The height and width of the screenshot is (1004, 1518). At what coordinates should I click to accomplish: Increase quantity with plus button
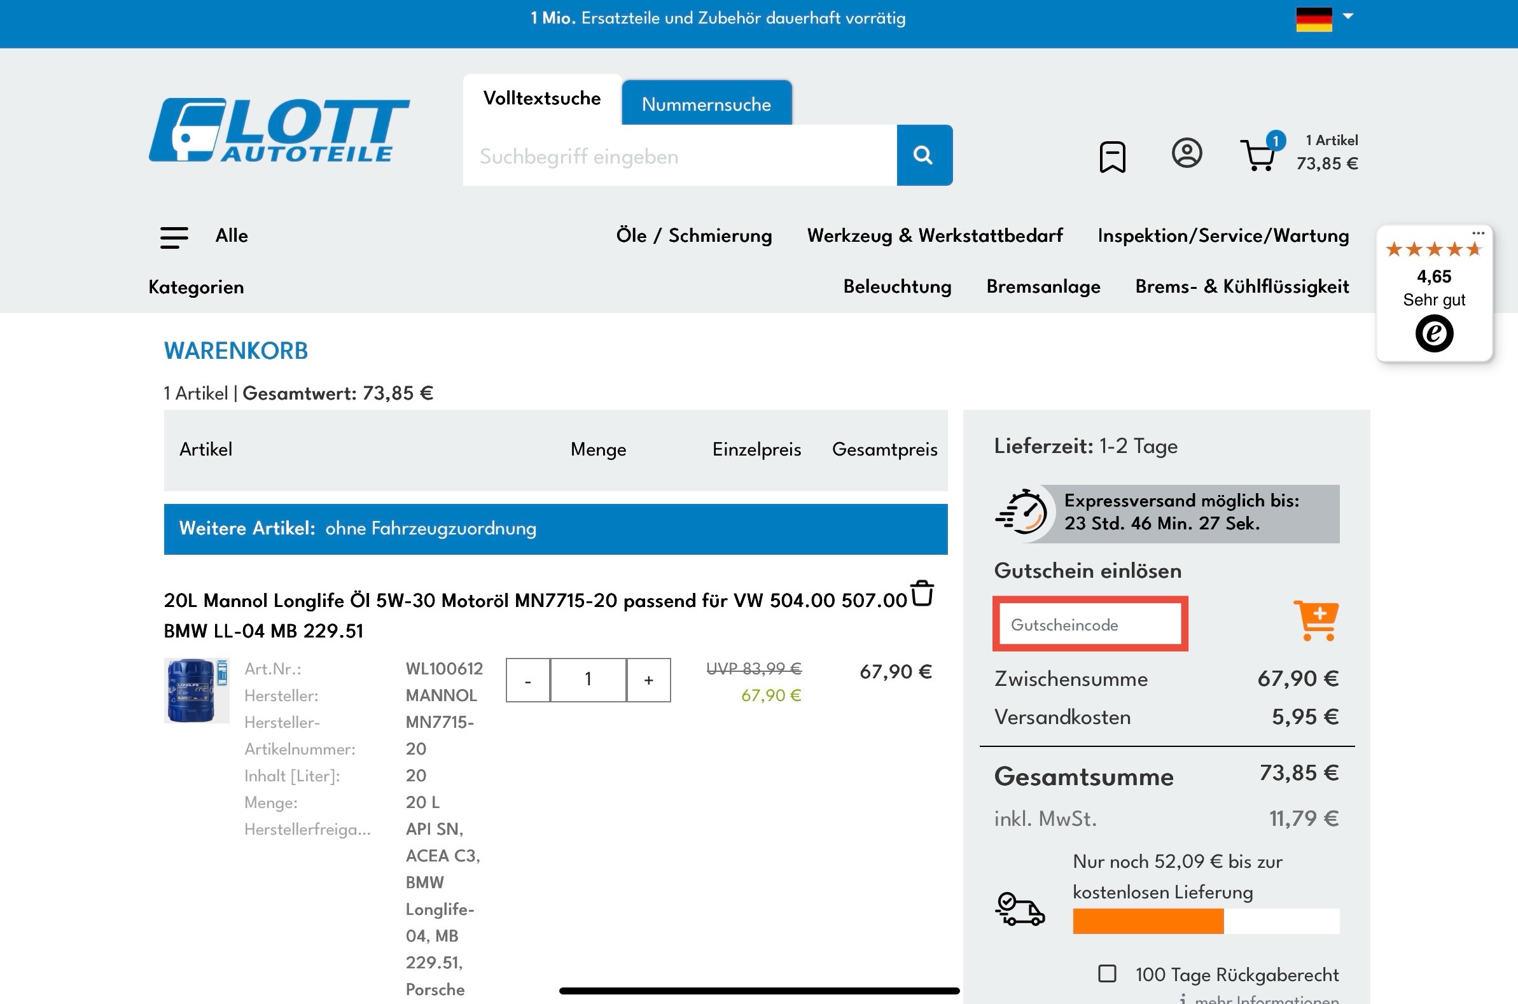pyautogui.click(x=648, y=680)
